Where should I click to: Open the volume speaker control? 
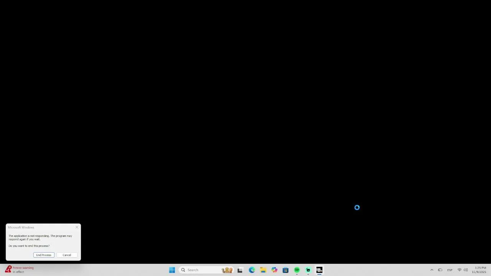(466, 270)
